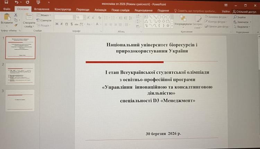This screenshot has height=149, width=260.
Task: Open the Виділити select dropdown
Action: 242,27
